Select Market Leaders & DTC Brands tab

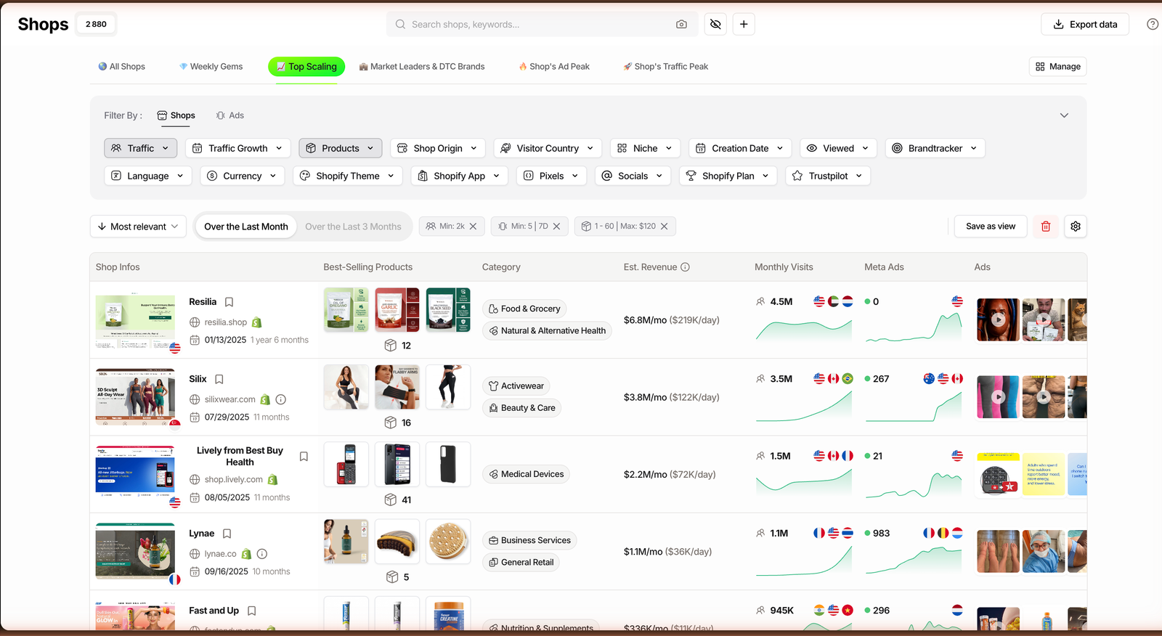(422, 66)
